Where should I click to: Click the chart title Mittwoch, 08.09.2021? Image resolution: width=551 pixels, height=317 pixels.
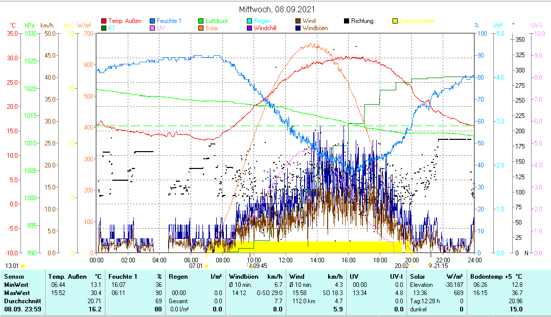(277, 9)
